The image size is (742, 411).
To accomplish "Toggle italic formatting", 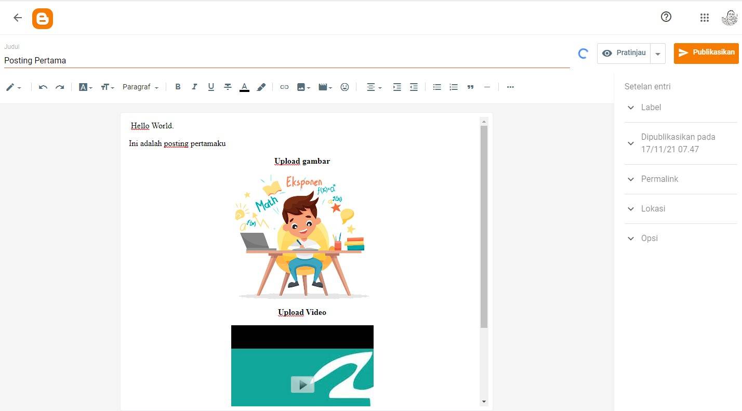I will point(194,87).
